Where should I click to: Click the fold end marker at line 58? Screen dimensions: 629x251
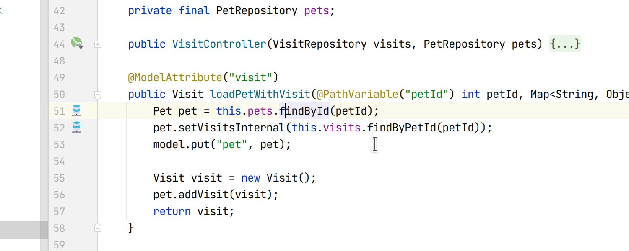[x=98, y=228]
